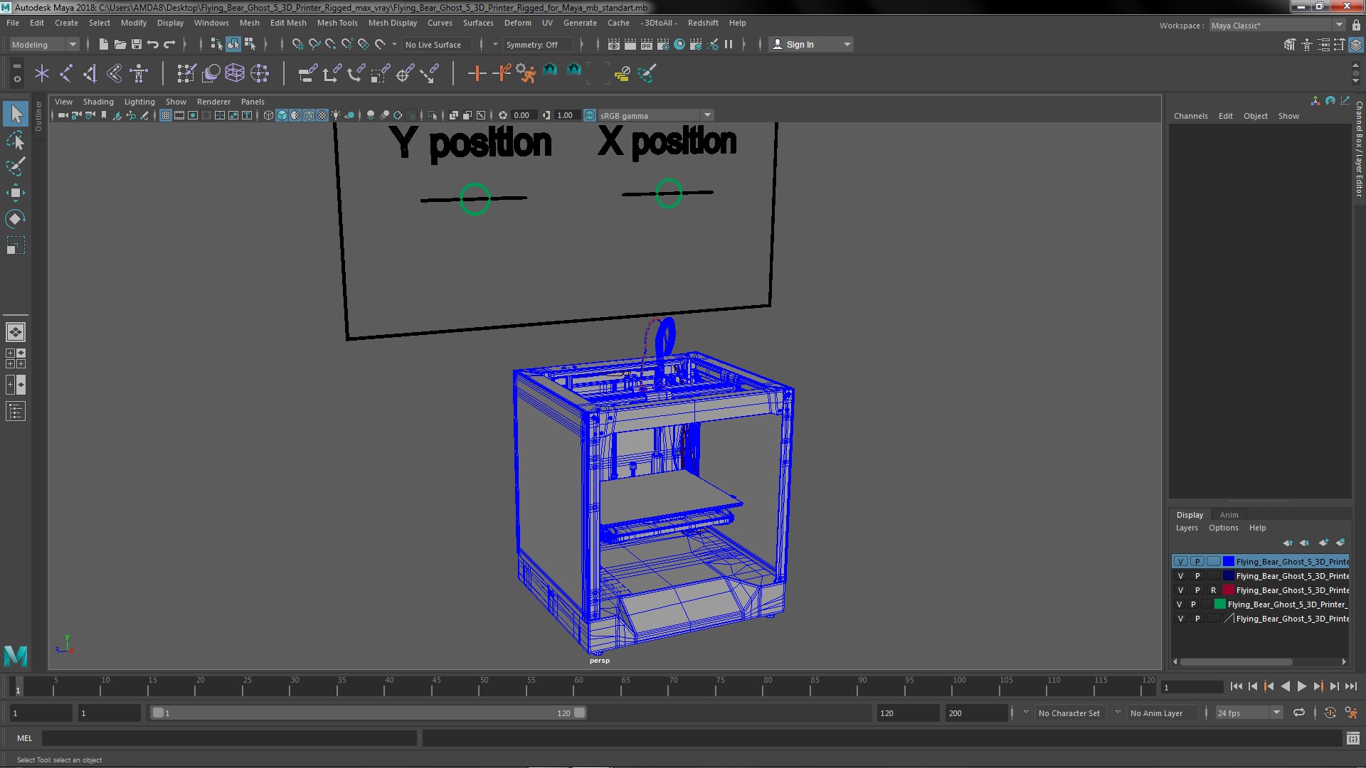Toggle visibility V of first blue layer
The height and width of the screenshot is (768, 1366).
coord(1180,561)
